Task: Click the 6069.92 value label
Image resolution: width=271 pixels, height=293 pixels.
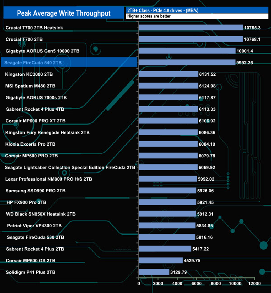Action: coord(207,167)
